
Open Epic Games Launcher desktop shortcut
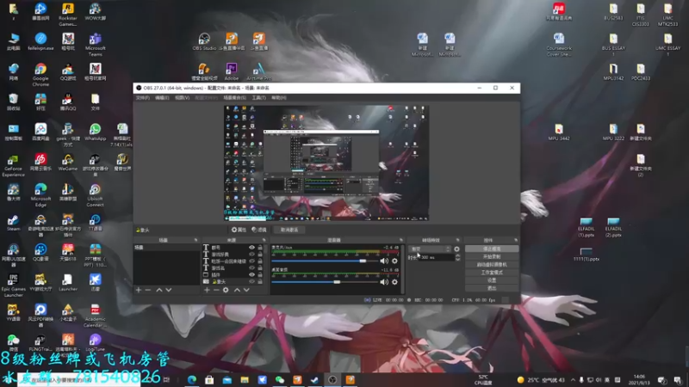pyautogui.click(x=13, y=286)
